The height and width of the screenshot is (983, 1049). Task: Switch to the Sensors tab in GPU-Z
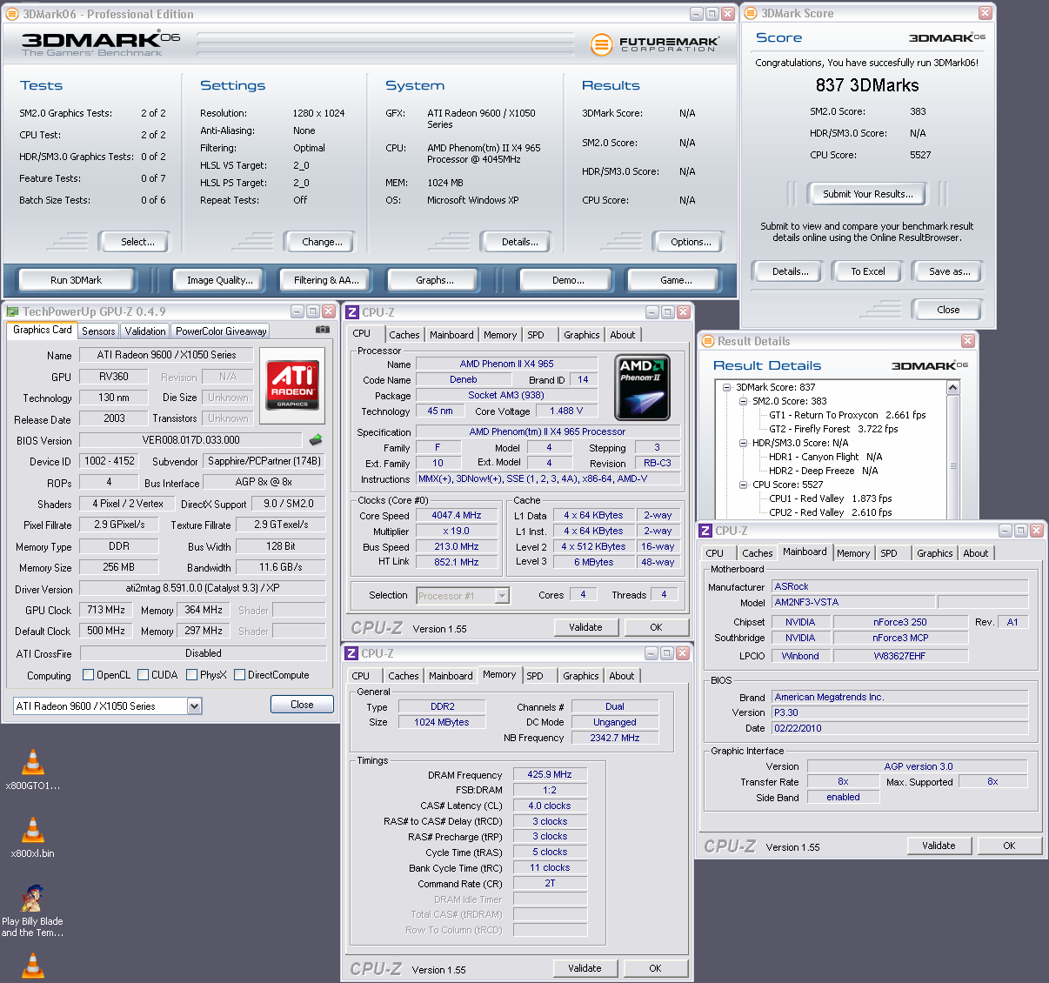(98, 331)
